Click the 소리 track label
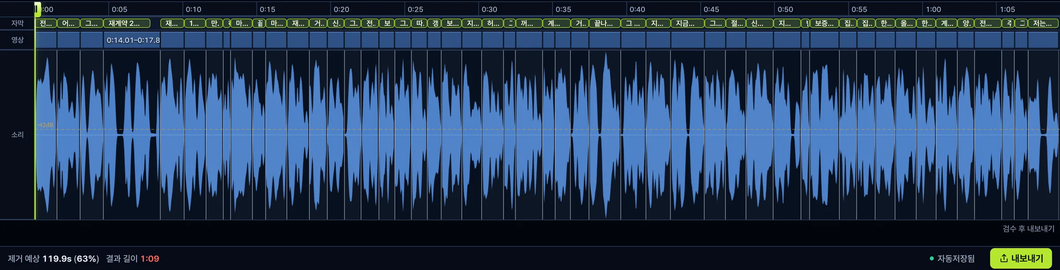Screen dimensions: 1060x270 (x=17, y=135)
